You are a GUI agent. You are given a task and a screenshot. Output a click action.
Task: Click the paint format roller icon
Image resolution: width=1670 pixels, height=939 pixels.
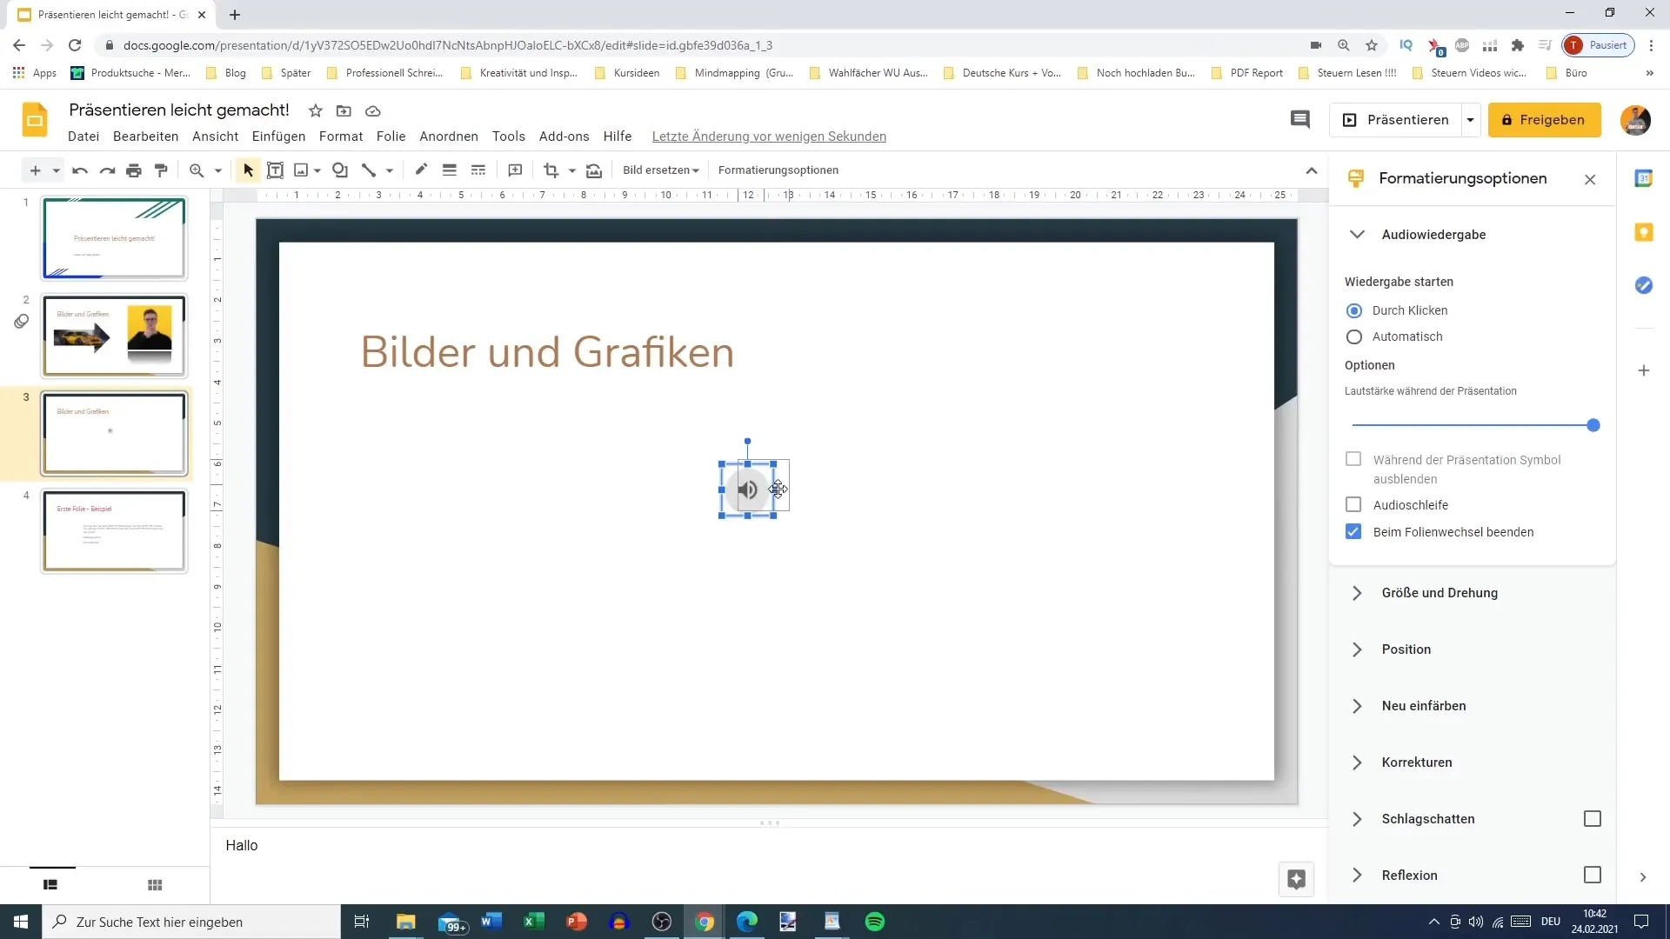[x=161, y=170]
